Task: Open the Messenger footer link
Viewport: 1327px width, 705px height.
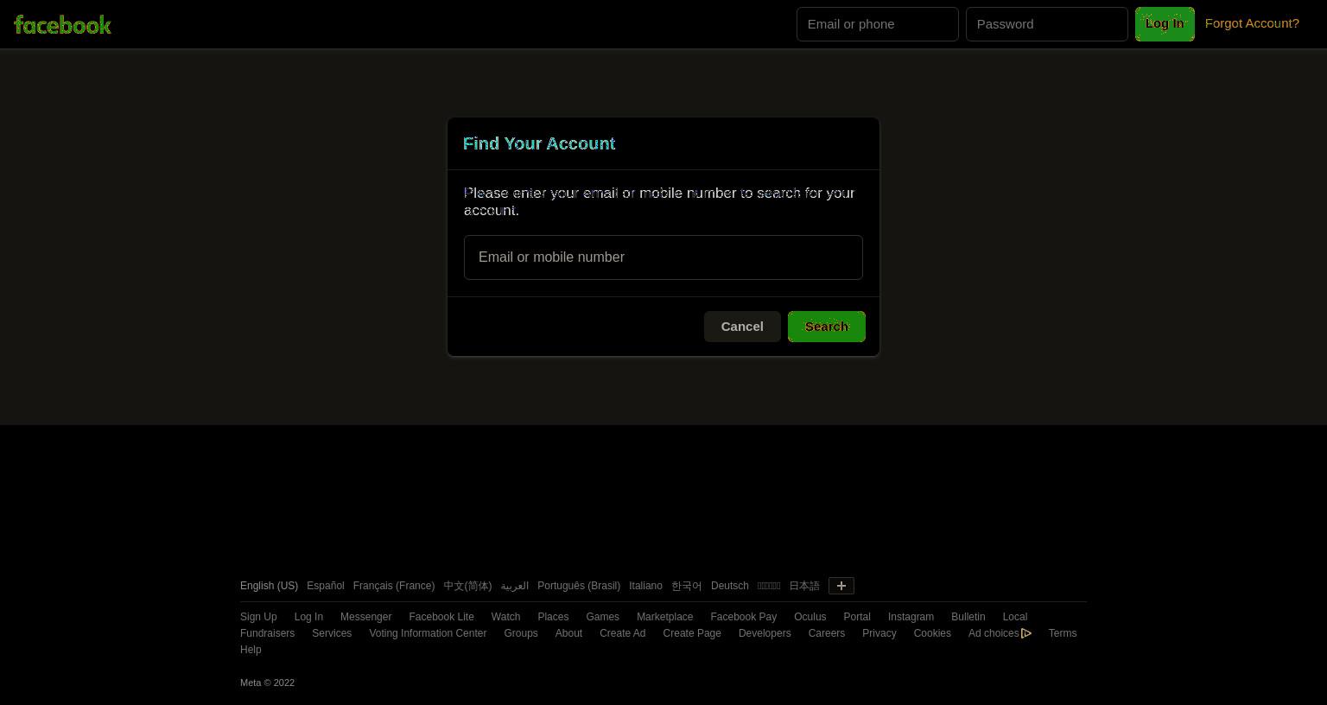Action: tap(366, 617)
